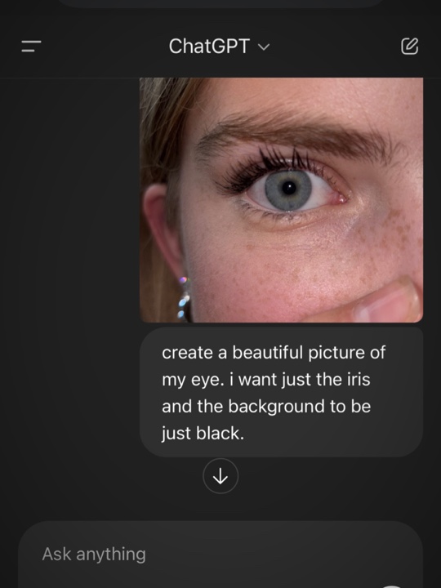The image size is (441, 588).
Task: Click the ear in the uploaded photo
Action: [163, 240]
